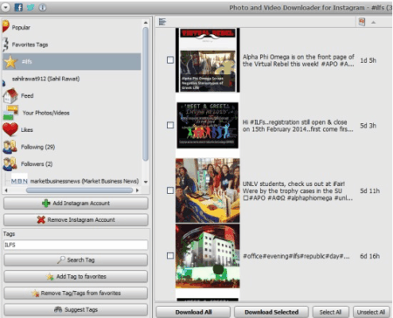Click the people icon beside Followers (2)
The image size is (393, 318).
[x=10, y=164]
